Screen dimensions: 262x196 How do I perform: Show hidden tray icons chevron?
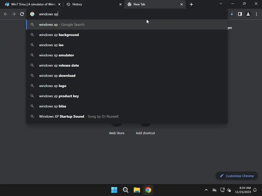click(206, 190)
